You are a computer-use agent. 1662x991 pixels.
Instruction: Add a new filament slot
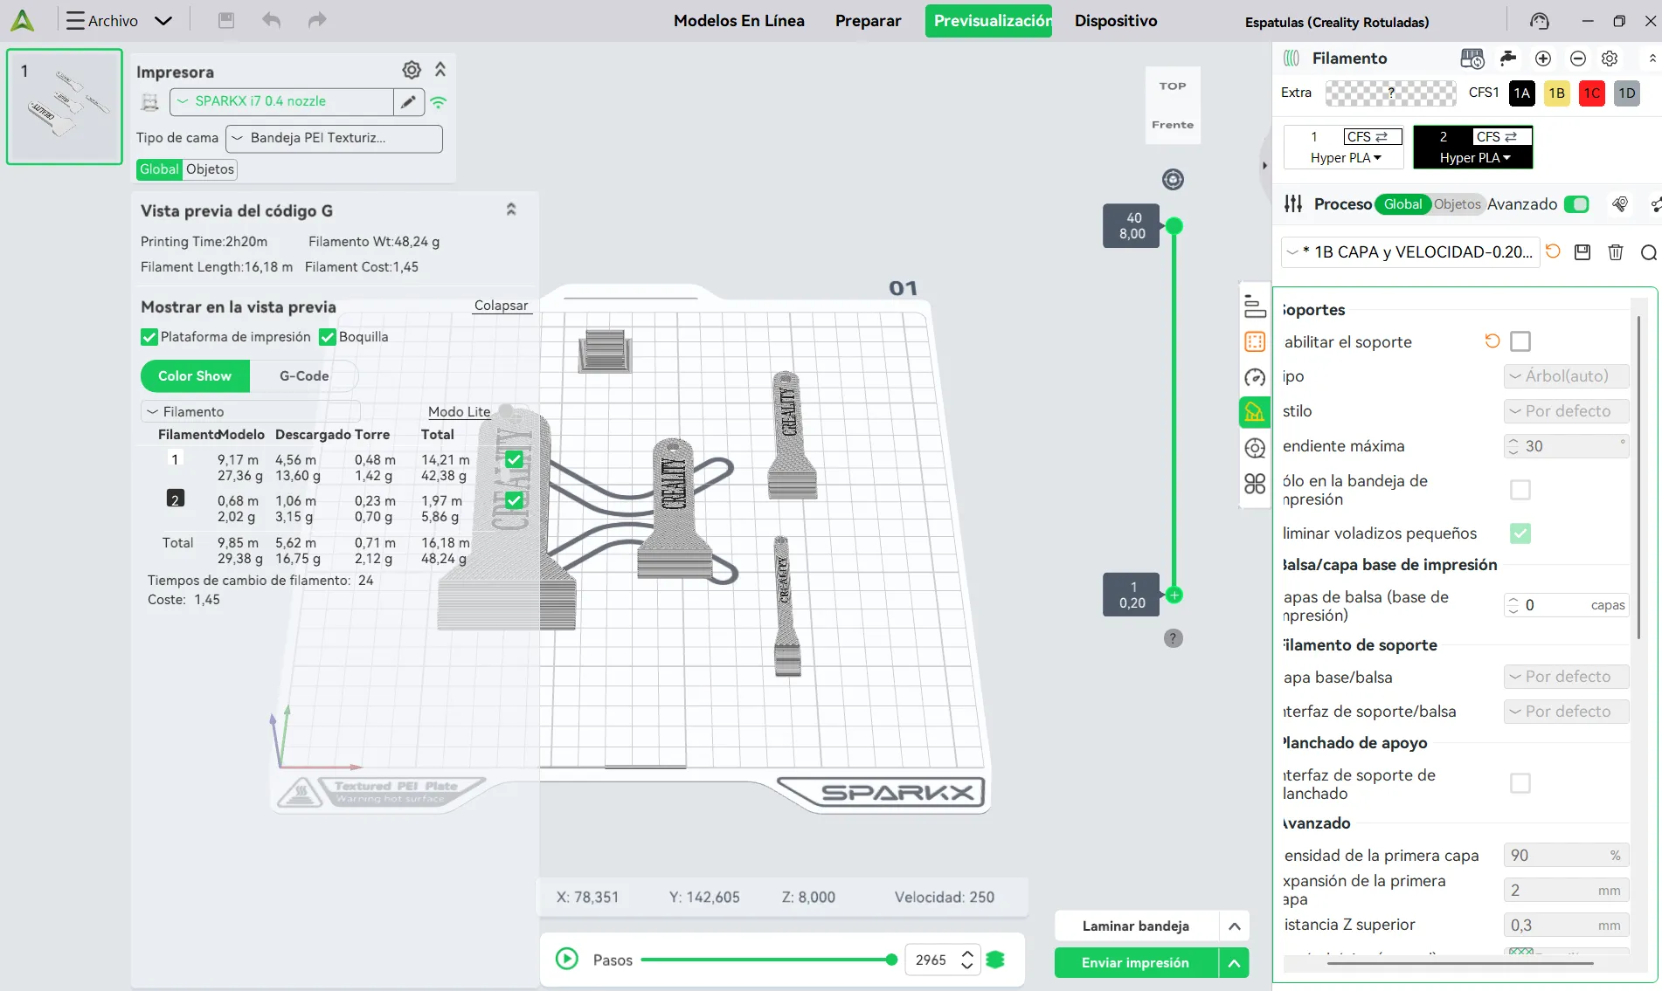coord(1543,58)
